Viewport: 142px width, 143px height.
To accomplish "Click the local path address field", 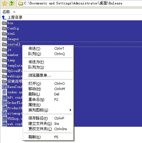I will tap(79, 3).
